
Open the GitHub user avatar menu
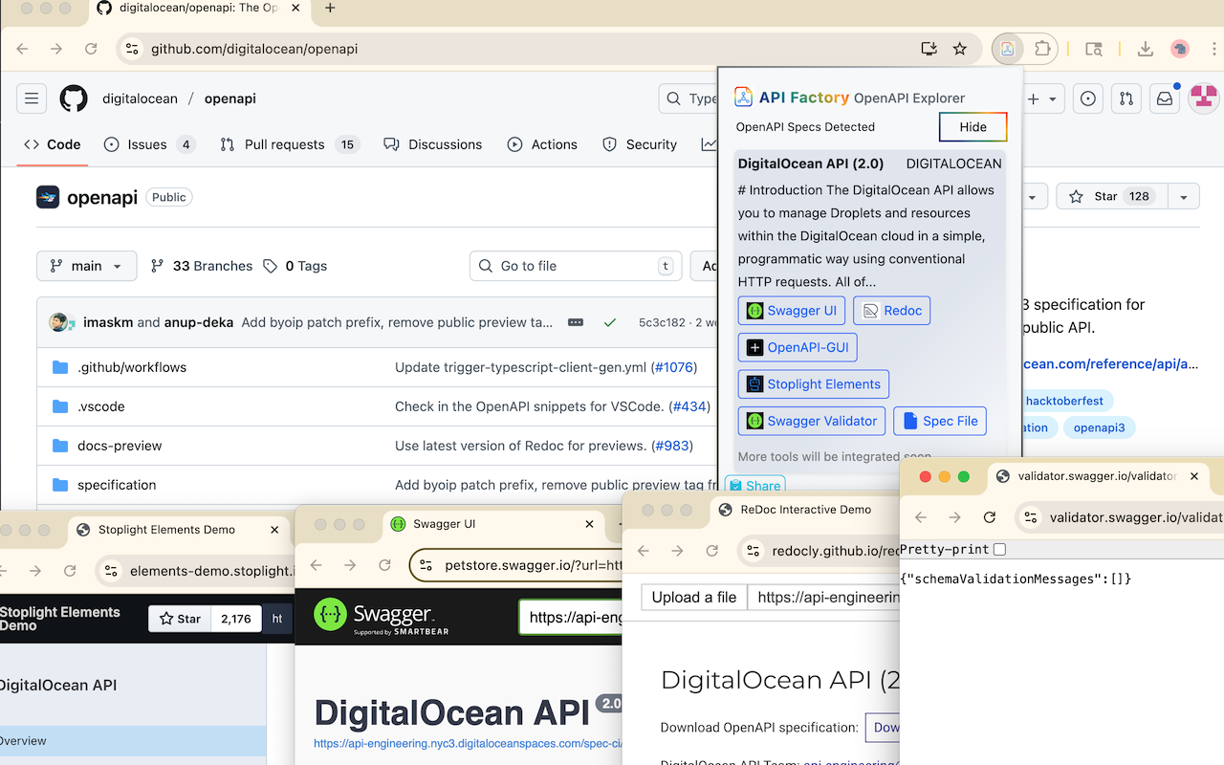(1204, 98)
